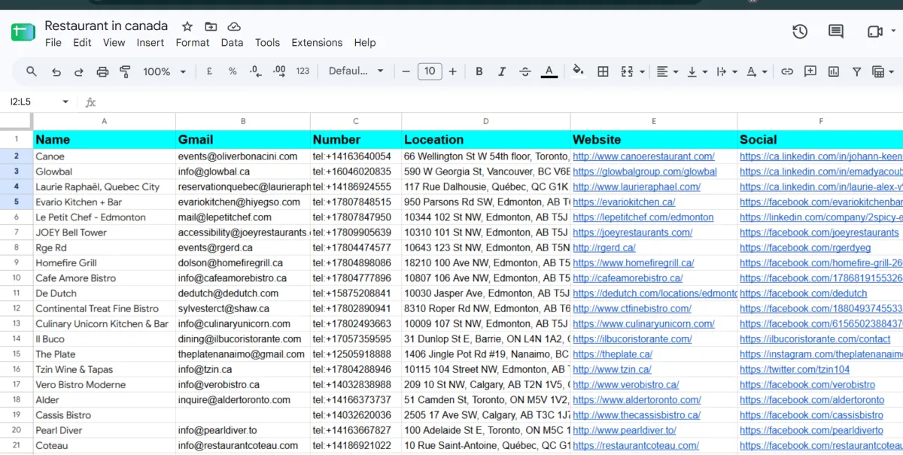Open twitter.com/tzin104 link
Screen dimensions: 903x455
(x=795, y=369)
